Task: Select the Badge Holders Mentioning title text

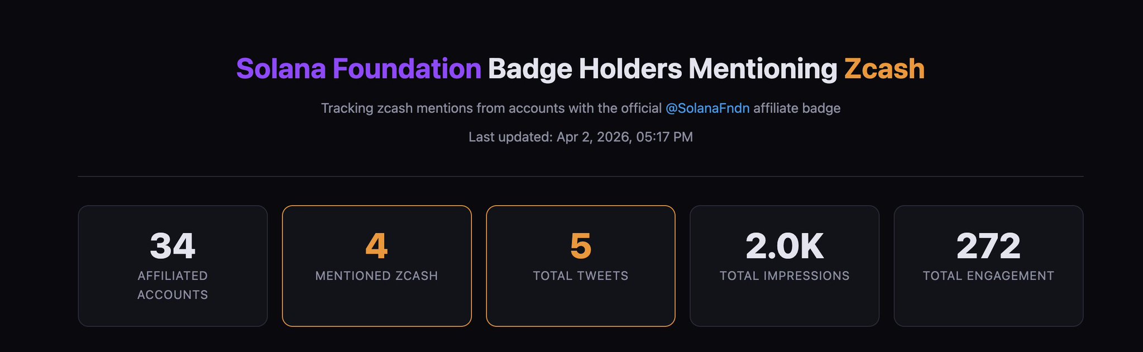Action: [662, 69]
